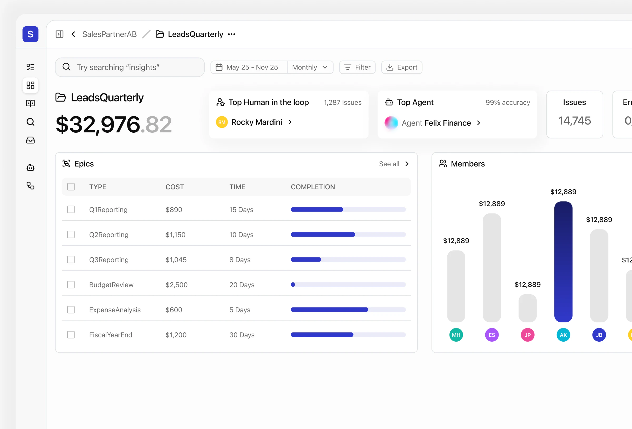Click the Top Agent robot icon
The height and width of the screenshot is (429, 632).
coord(389,102)
